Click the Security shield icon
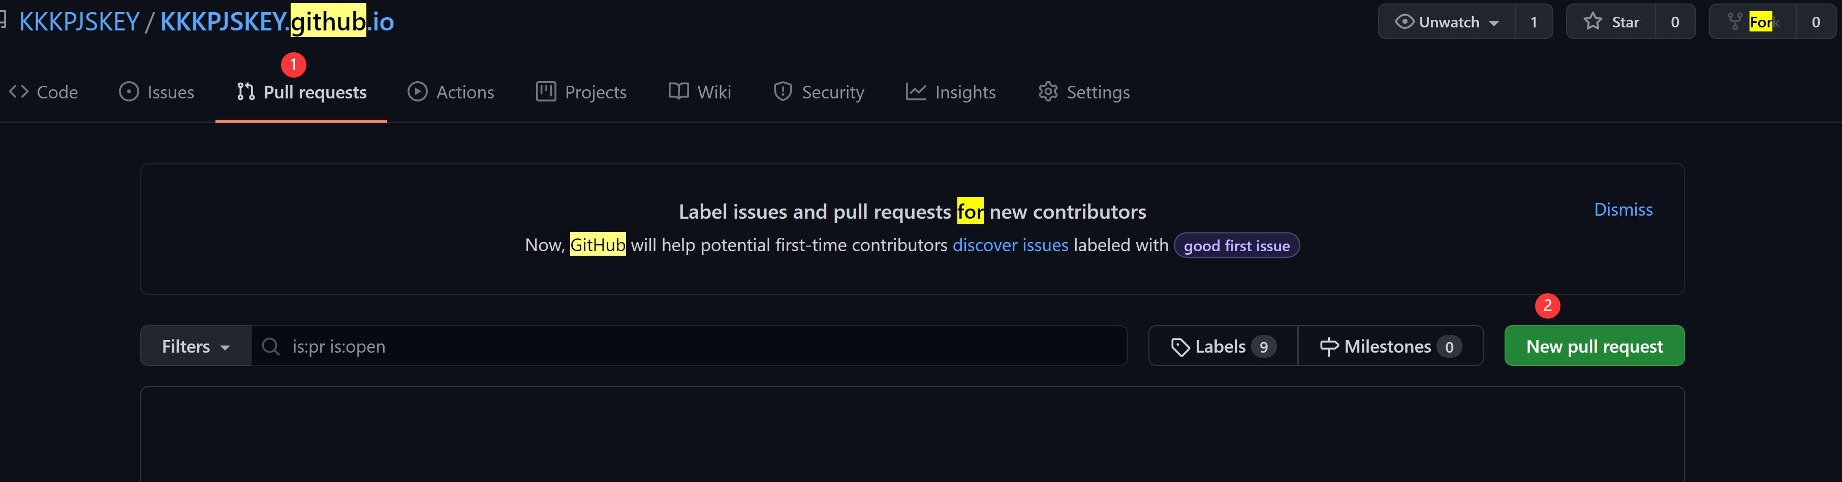This screenshot has height=482, width=1842. click(783, 91)
